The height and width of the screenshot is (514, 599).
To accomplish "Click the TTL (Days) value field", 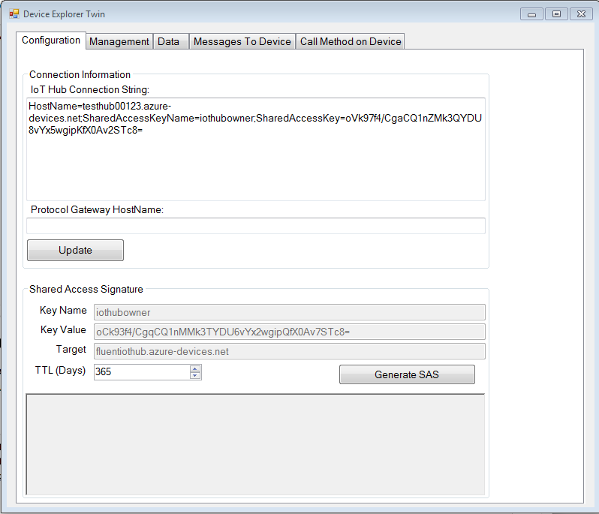I will tap(142, 371).
